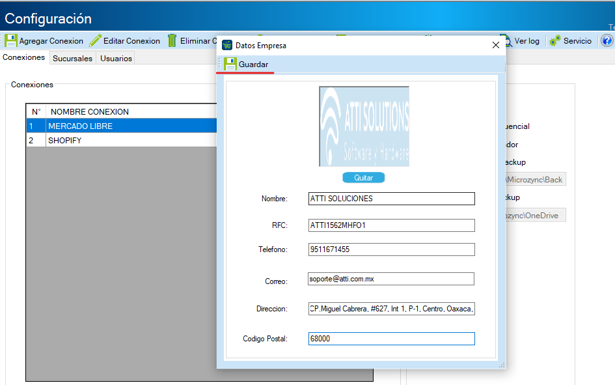This screenshot has height=385, width=615.
Task: Click the dialog toolbar drag handle
Action: pos(220,64)
